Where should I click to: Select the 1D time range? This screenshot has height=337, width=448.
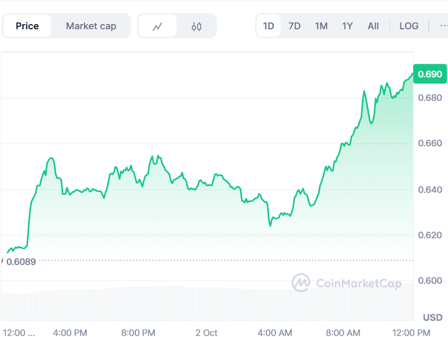pyautogui.click(x=268, y=26)
